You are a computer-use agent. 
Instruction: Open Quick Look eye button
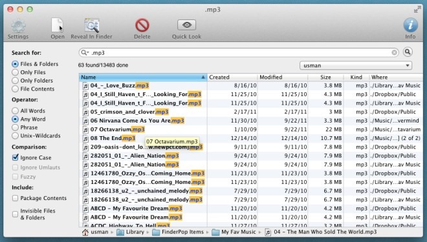point(186,25)
